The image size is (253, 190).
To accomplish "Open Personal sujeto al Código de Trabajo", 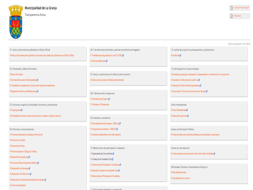I will point(24,151).
